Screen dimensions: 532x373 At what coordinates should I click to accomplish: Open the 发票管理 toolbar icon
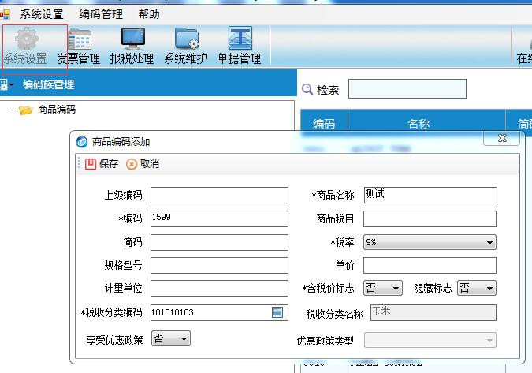point(80,39)
